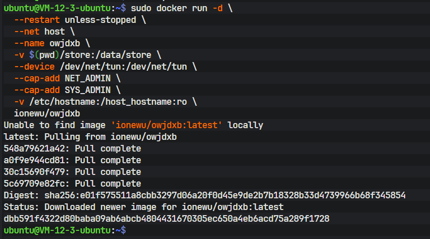Viewport: 430px width, 239px height.
Task: Click the container ID starting with dbb591f4322d
Action: tap(166, 219)
